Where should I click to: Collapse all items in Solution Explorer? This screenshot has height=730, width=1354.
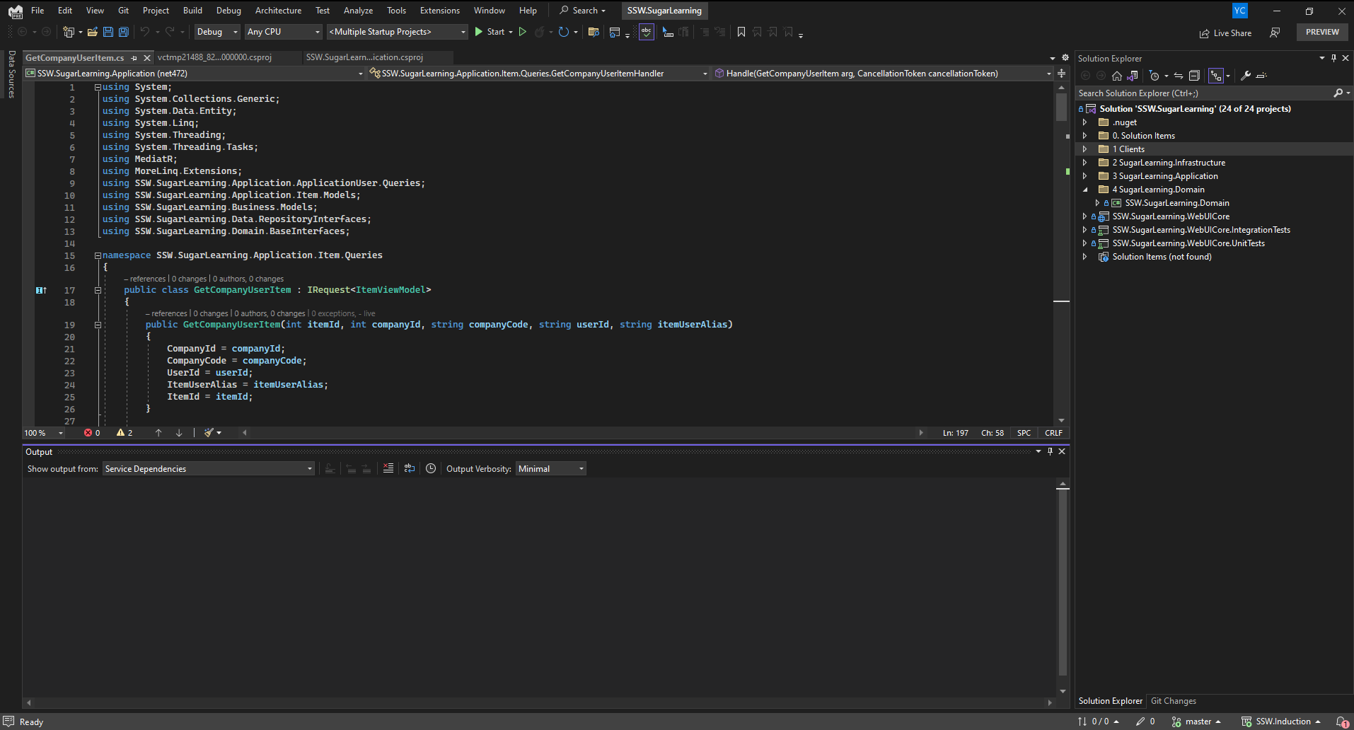(1194, 76)
